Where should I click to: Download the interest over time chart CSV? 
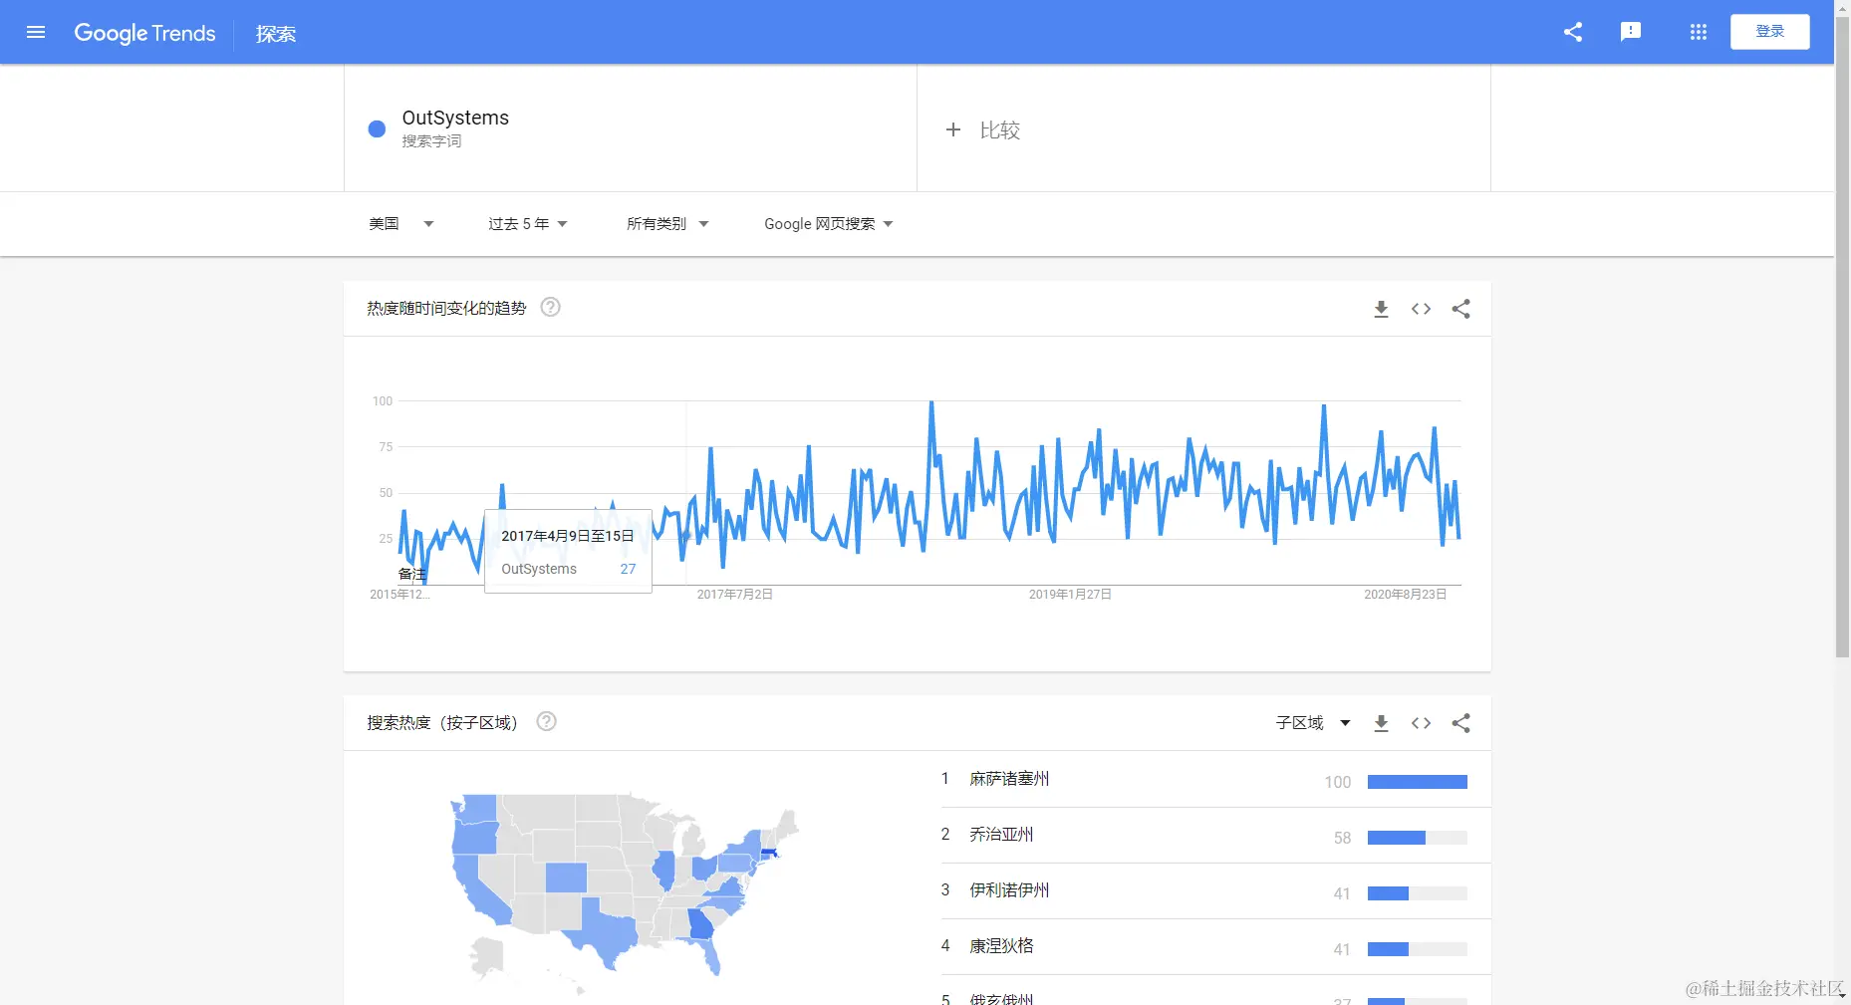1381,309
